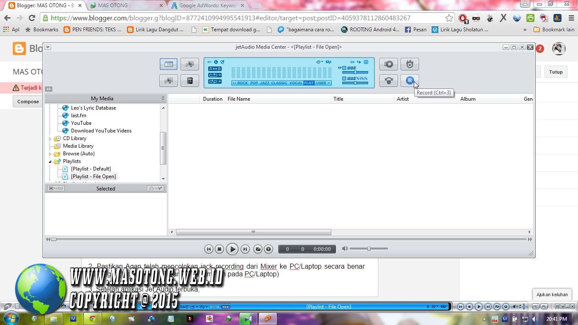Viewport: 578px width, 325px height.
Task: Click the Previous track button
Action: click(209, 249)
